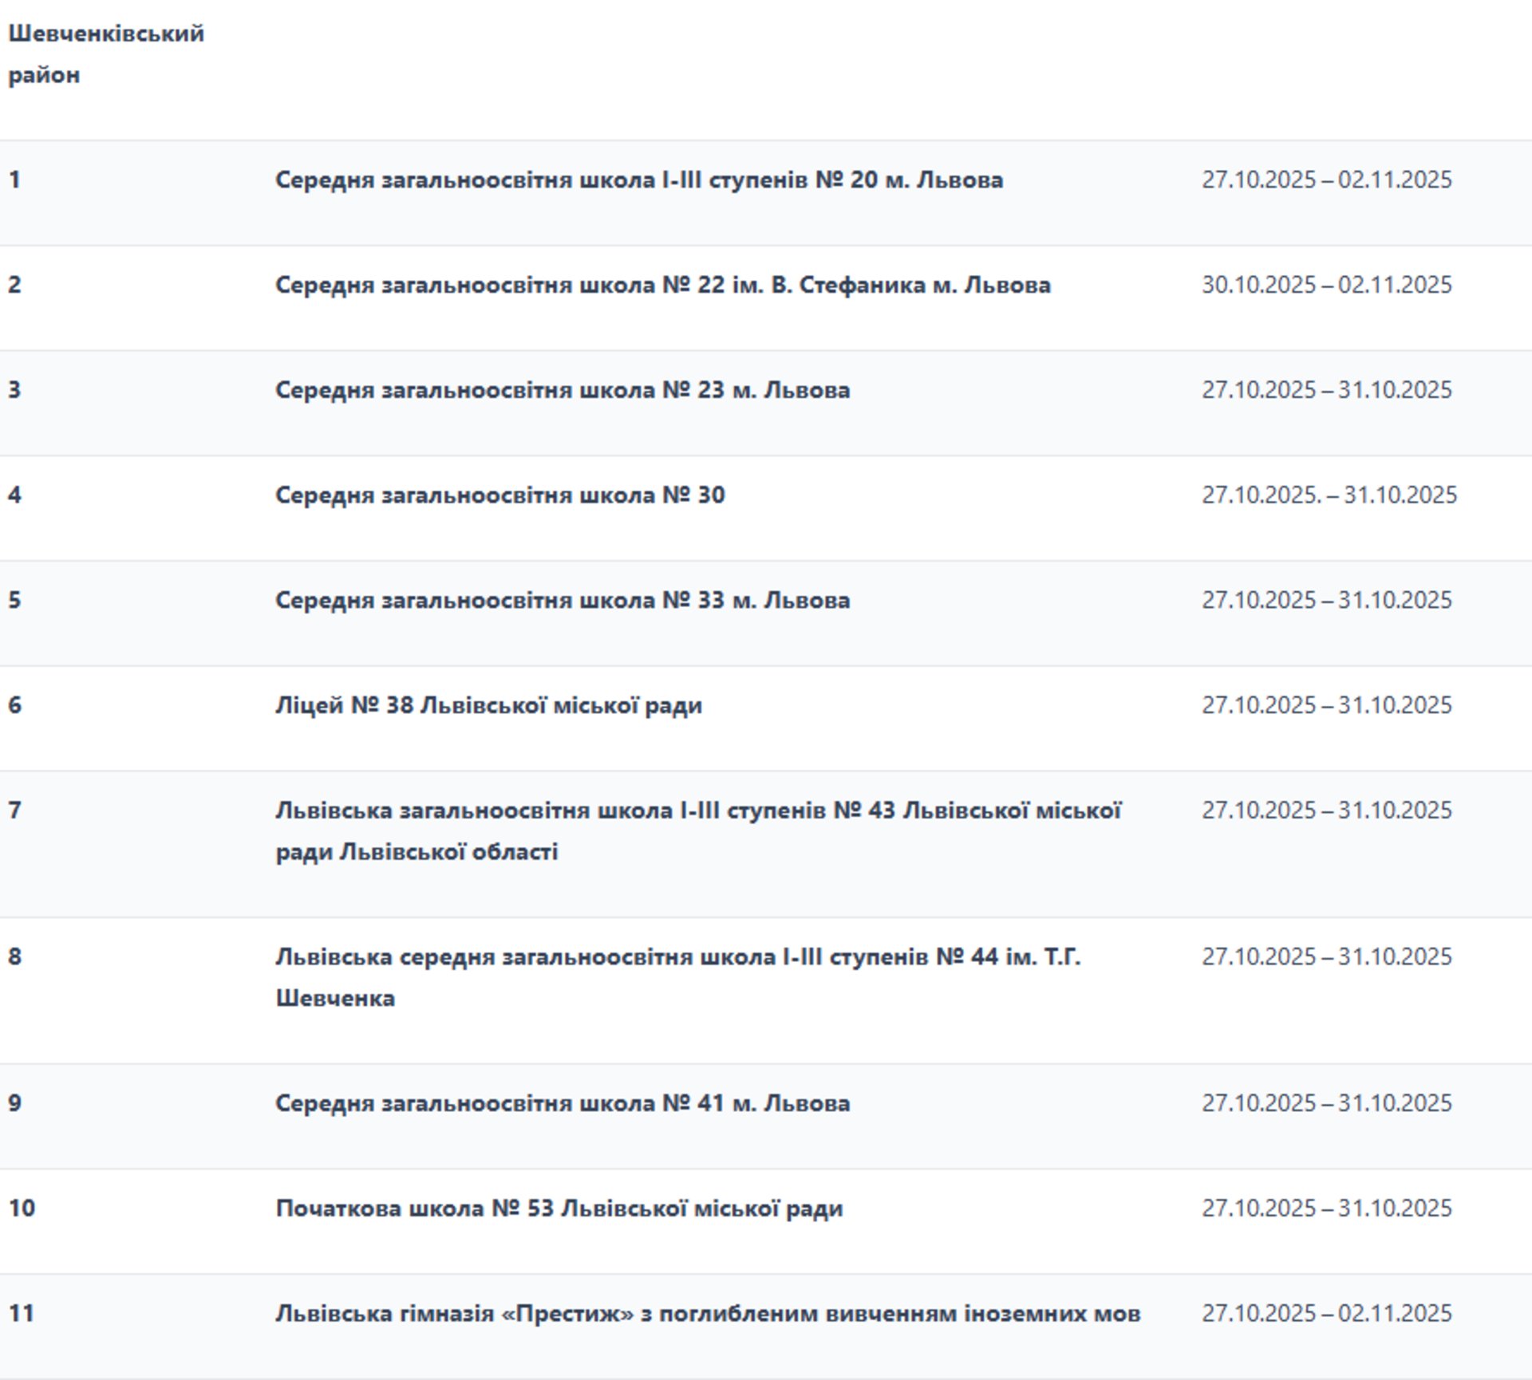The image size is (1532, 1380).
Task: Click the dates for school № 44
Action: [x=1326, y=957]
